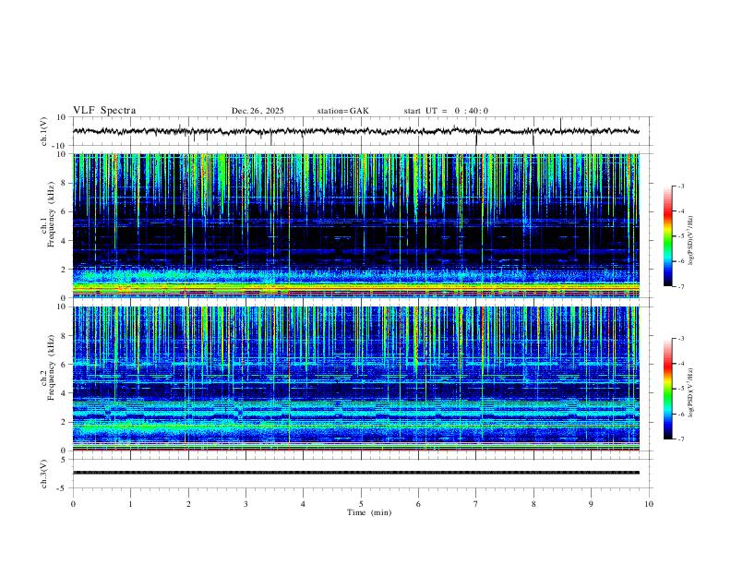
Task: Click the time axis tick label "6"
Action: (x=418, y=504)
